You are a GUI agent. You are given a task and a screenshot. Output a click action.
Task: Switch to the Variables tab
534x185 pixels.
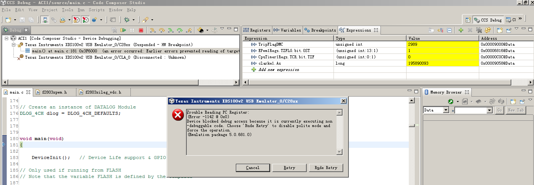pos(287,30)
